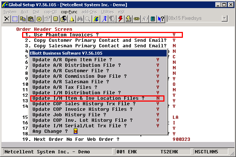
Task: Click the Any Change N input field
Action: [76, 131]
